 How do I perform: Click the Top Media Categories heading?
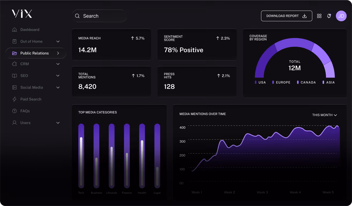[98, 112]
